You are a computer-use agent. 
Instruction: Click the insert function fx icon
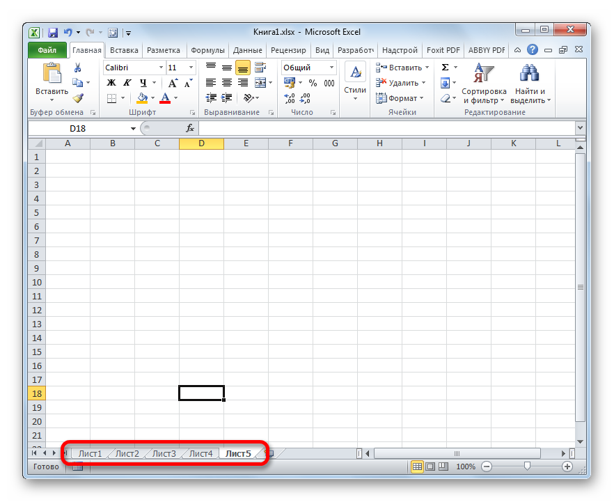click(189, 129)
